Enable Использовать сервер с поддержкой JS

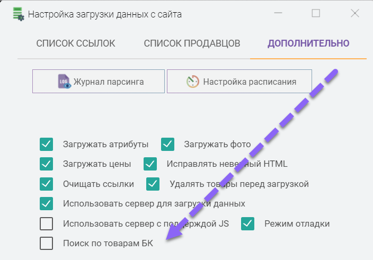point(47,224)
